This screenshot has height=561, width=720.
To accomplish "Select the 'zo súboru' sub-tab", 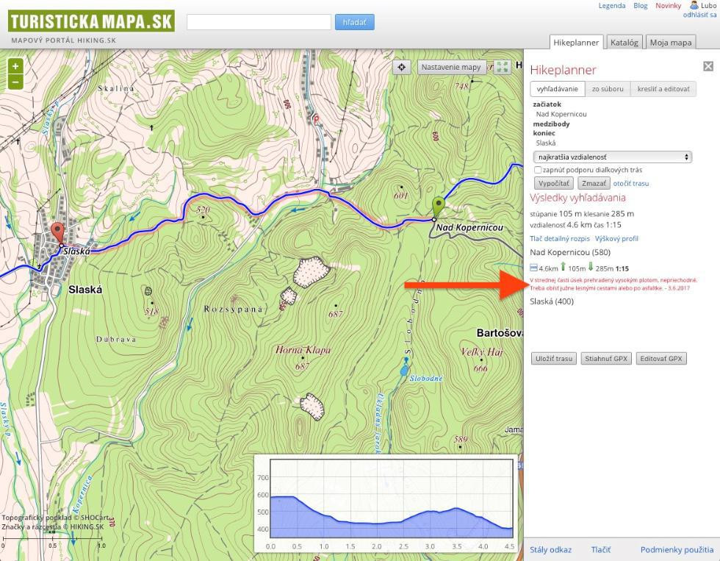I will coord(607,89).
